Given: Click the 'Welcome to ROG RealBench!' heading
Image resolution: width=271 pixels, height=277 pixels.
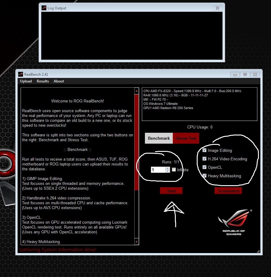Looking at the screenshot, I should (x=77, y=101).
